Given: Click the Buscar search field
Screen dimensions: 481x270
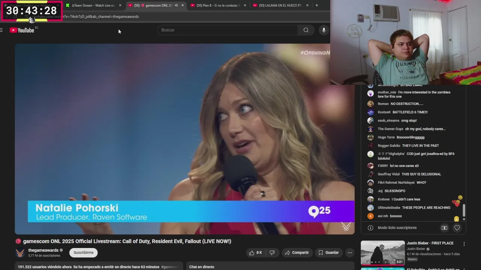Looking at the screenshot, I should (228, 30).
